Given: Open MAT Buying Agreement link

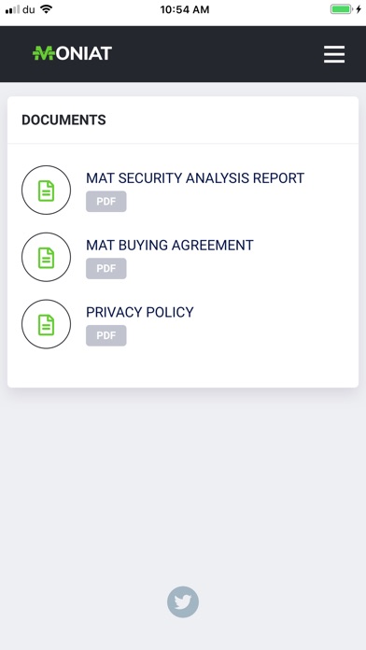Looking at the screenshot, I should [x=170, y=245].
